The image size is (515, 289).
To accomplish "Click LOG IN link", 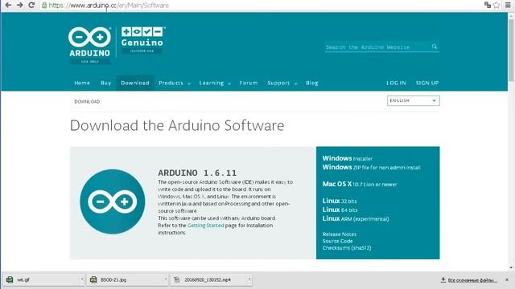I will (396, 83).
